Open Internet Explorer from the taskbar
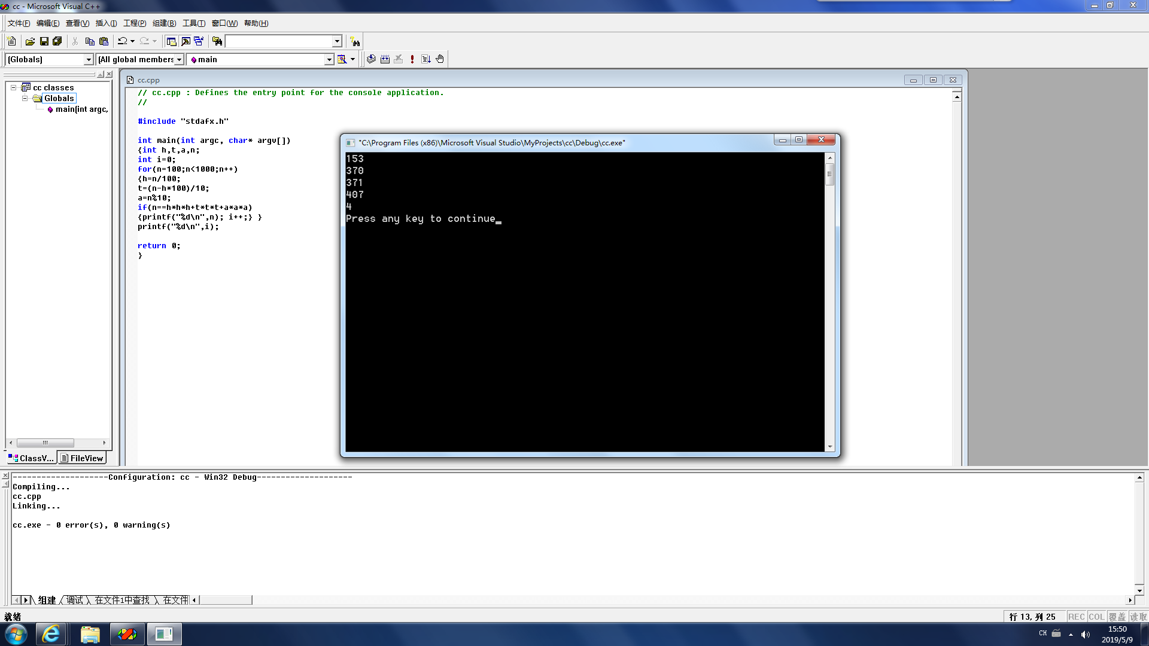 coord(51,634)
